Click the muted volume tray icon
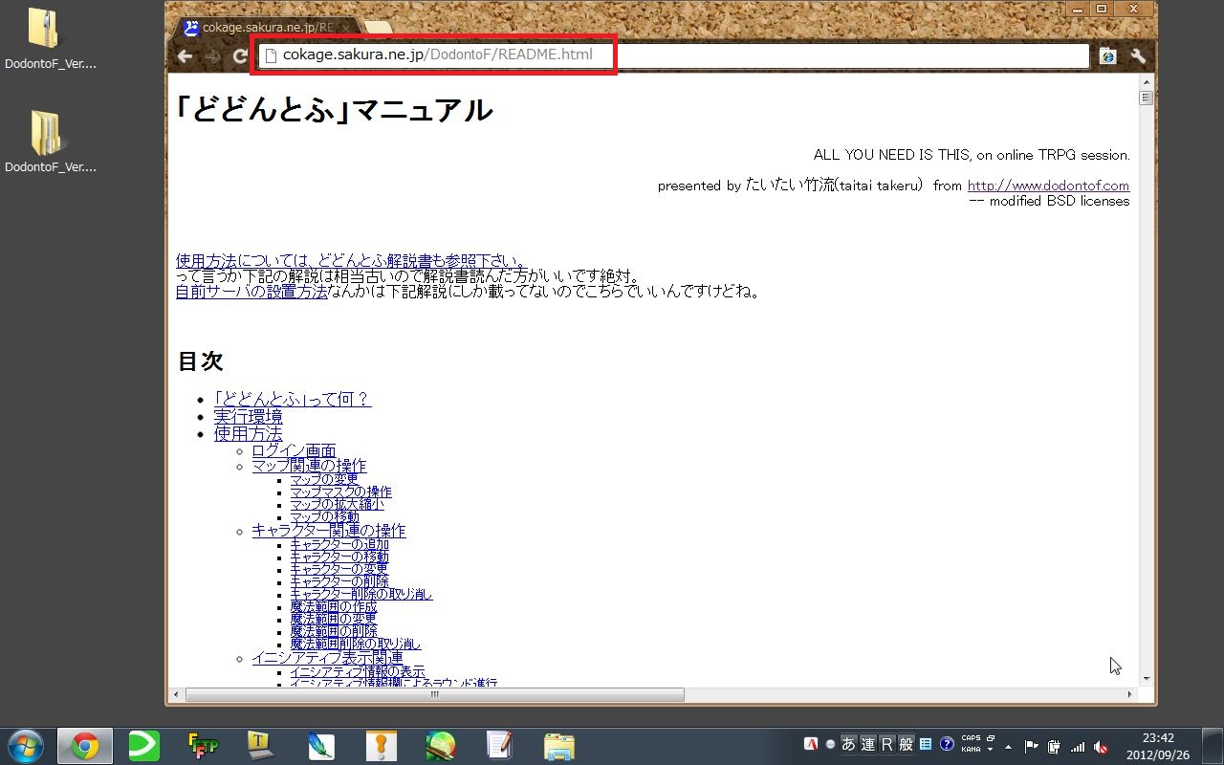The image size is (1224, 765). 1101,747
